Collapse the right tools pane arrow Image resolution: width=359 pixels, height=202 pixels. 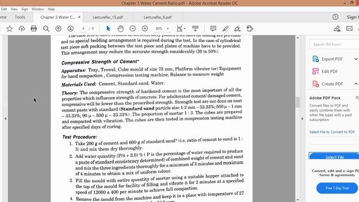[x=302, y=118]
